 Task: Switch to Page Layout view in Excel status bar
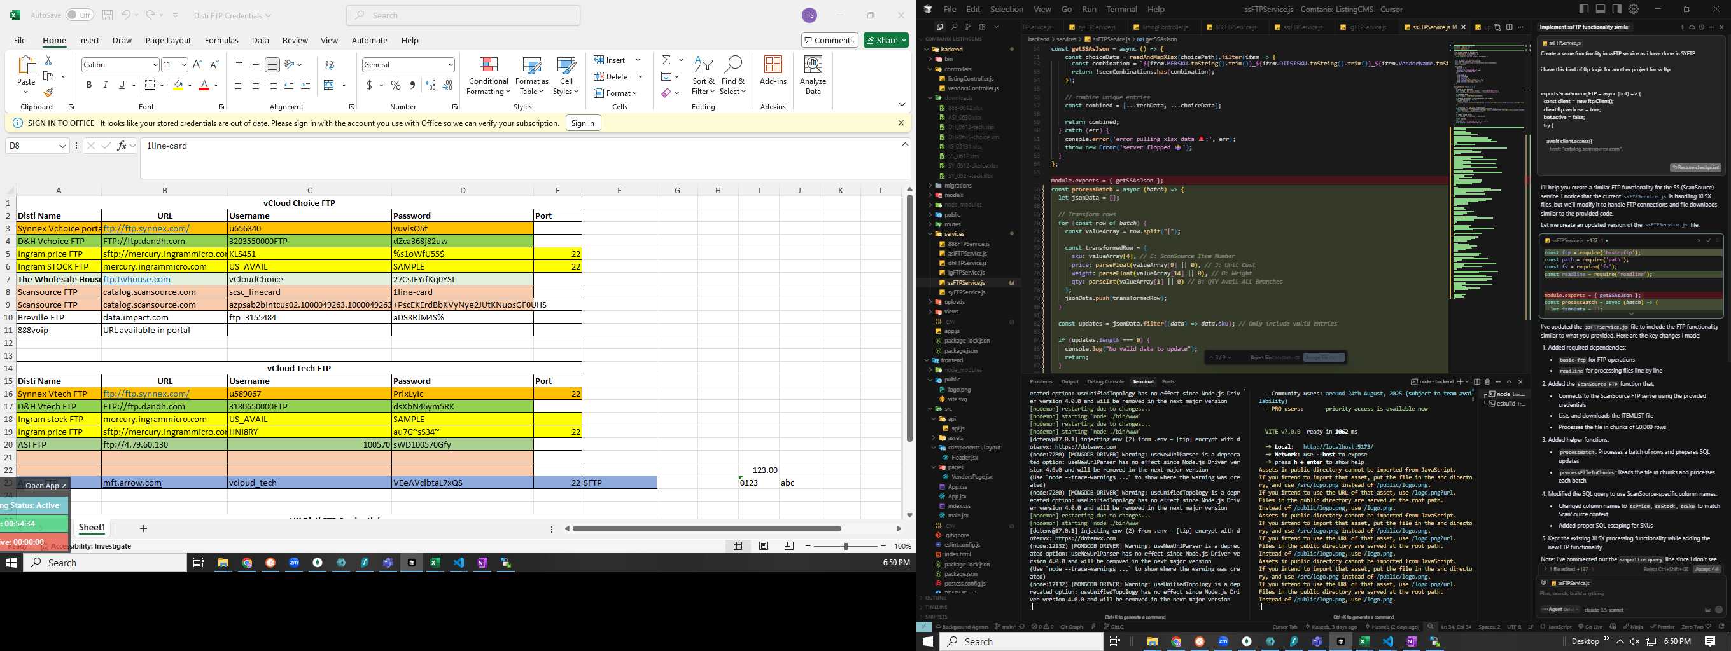[x=764, y=545]
